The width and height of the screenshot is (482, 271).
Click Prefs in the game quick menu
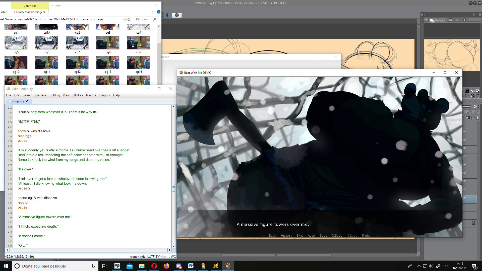pyautogui.click(x=366, y=235)
